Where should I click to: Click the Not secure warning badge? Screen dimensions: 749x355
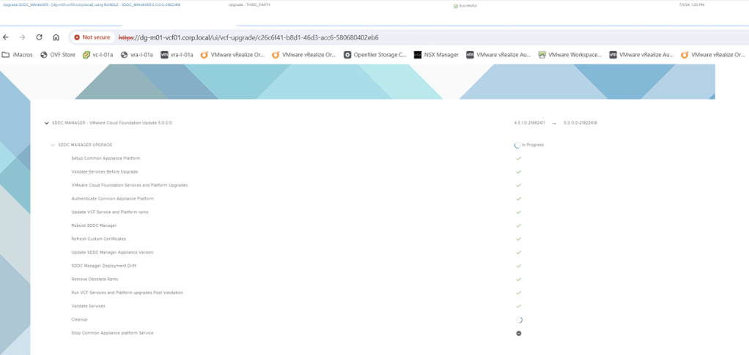(92, 37)
